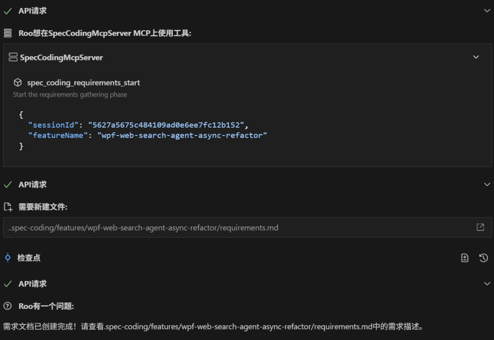
Task: Click the terminal icon before Roo想在SpecCodingMcpServer
Action: (8, 33)
